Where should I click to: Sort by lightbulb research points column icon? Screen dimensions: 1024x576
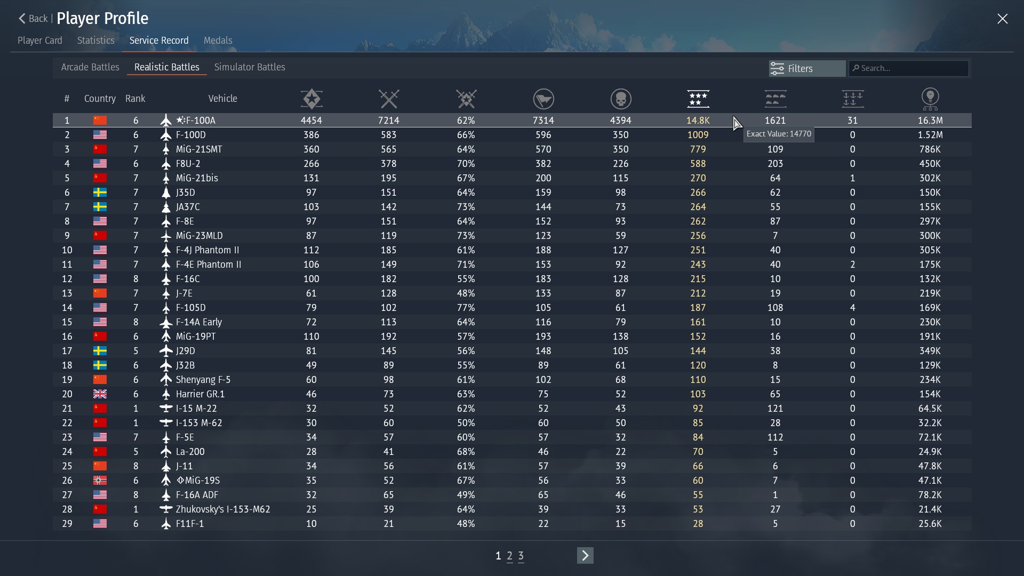[930, 99]
